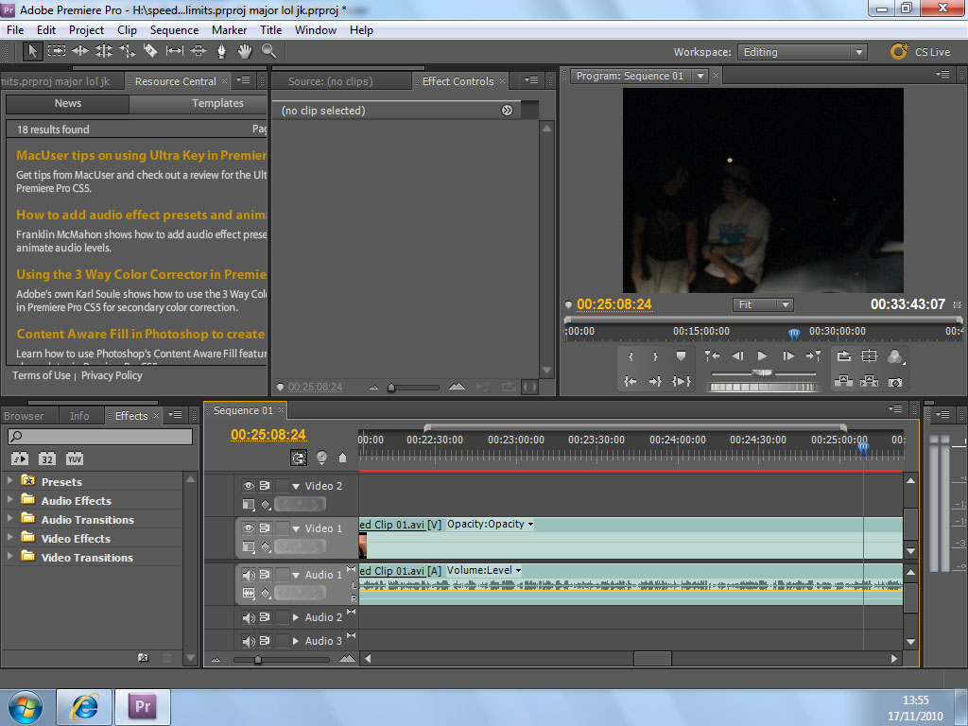The height and width of the screenshot is (726, 968).
Task: Select the Hand tool
Action: (x=245, y=51)
